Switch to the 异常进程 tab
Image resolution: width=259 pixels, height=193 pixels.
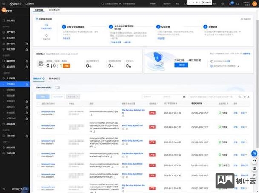[x=53, y=79]
